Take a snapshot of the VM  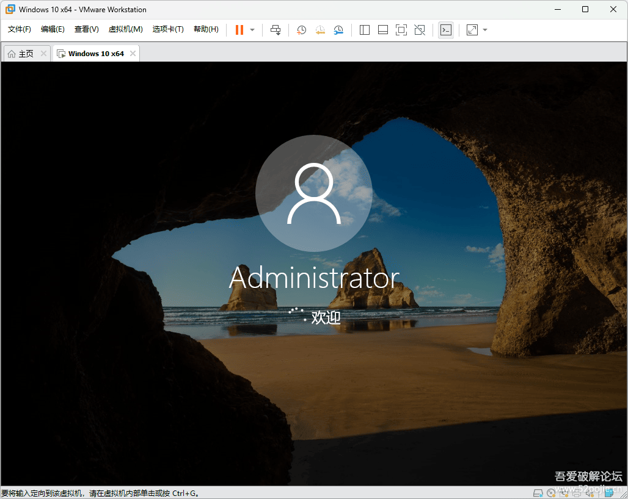(301, 29)
